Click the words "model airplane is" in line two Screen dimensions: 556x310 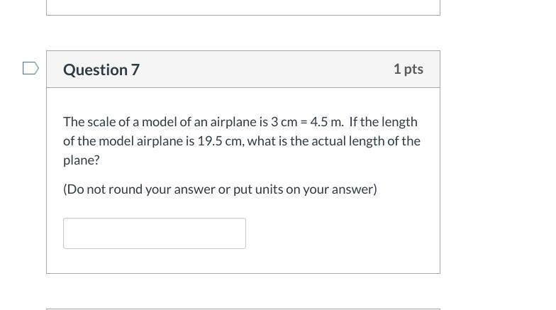tap(137, 141)
